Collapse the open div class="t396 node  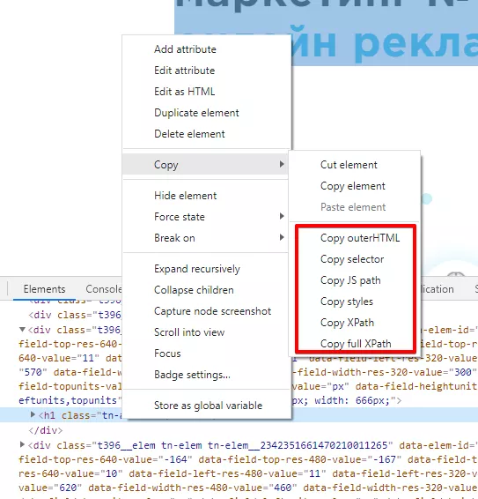pos(22,330)
